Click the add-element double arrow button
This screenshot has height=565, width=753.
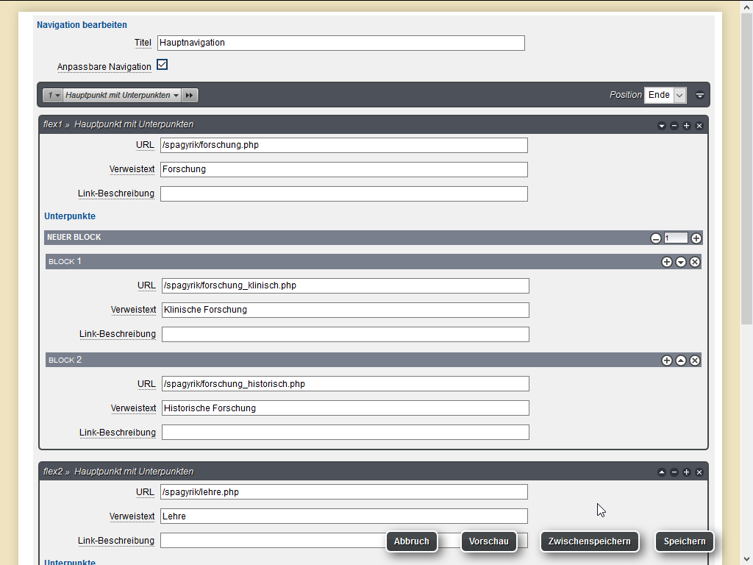point(190,96)
